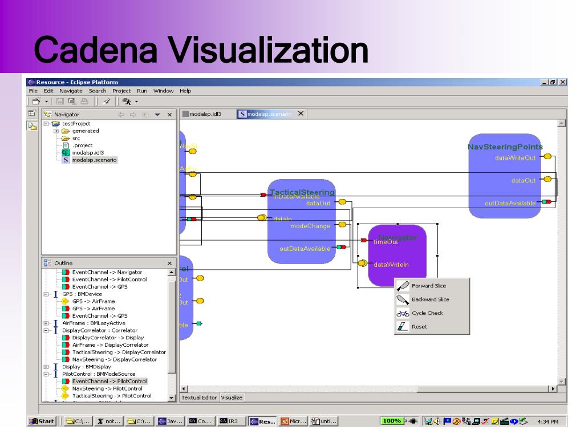The width and height of the screenshot is (584, 438).
Task: Click the dataOut port of TacticalSteering
Action: click(x=342, y=202)
